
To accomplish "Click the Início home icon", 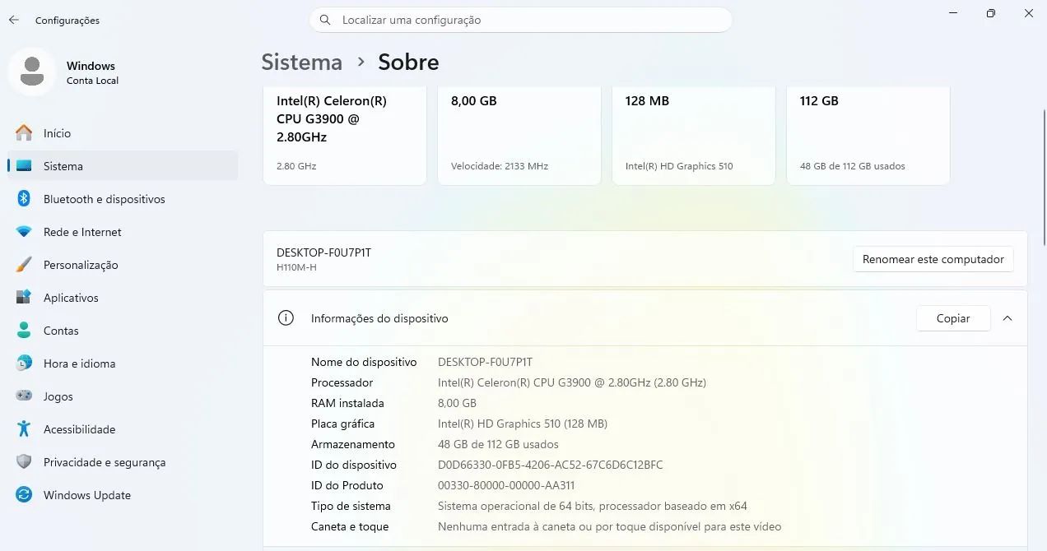I will 24,133.
